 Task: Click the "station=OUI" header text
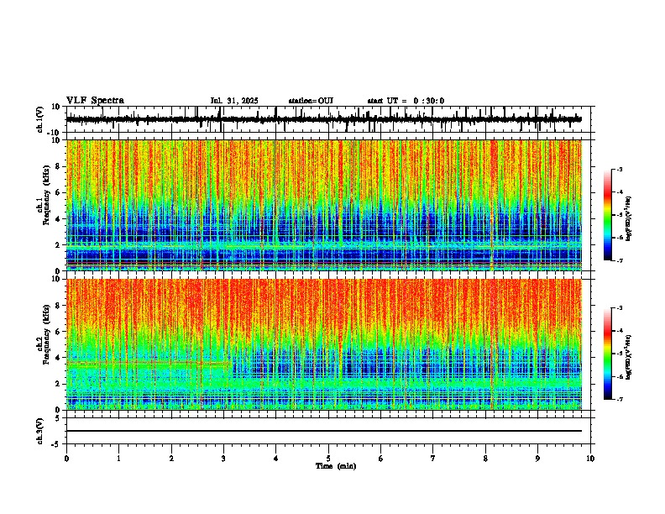(x=311, y=101)
